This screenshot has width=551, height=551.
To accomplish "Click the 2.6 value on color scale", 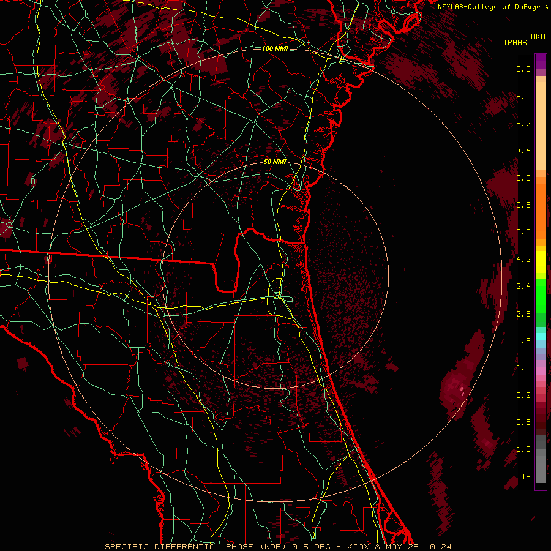I will (523, 314).
